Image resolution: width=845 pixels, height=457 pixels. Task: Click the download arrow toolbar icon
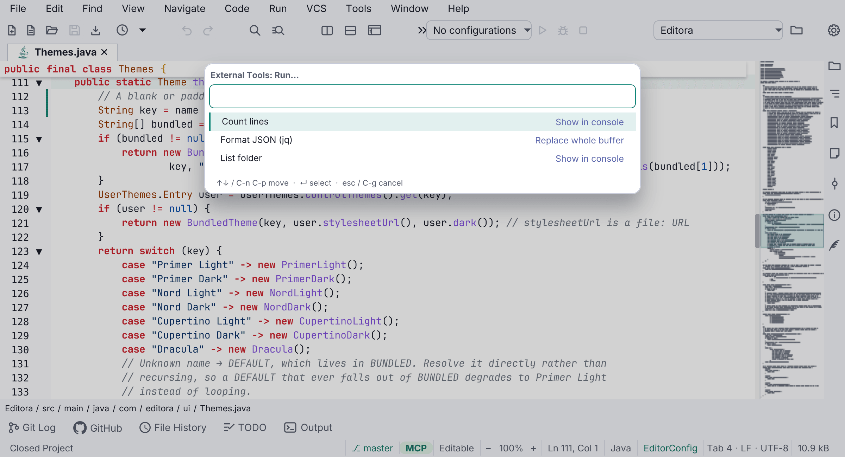[95, 31]
